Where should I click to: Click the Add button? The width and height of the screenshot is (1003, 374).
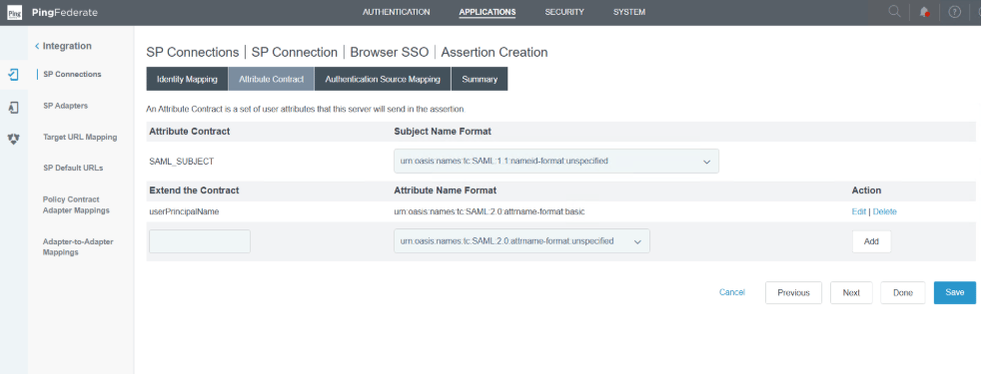(x=871, y=241)
